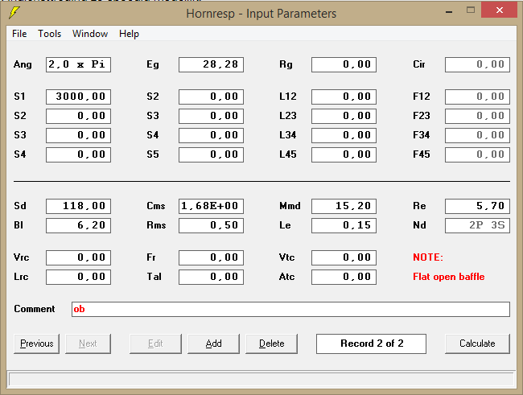The height and width of the screenshot is (395, 523).
Task: Select the Sd field with 118,00
Action: (x=78, y=206)
